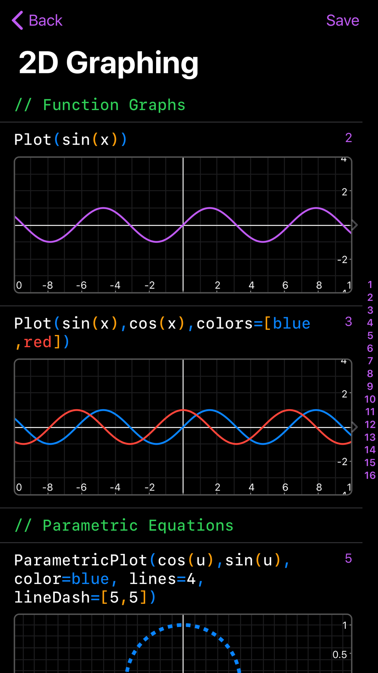378x673 pixels.
Task: Save the 2D Graphing document
Action: (x=342, y=20)
